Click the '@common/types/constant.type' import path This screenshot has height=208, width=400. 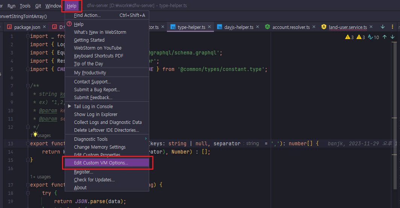coord(221,69)
